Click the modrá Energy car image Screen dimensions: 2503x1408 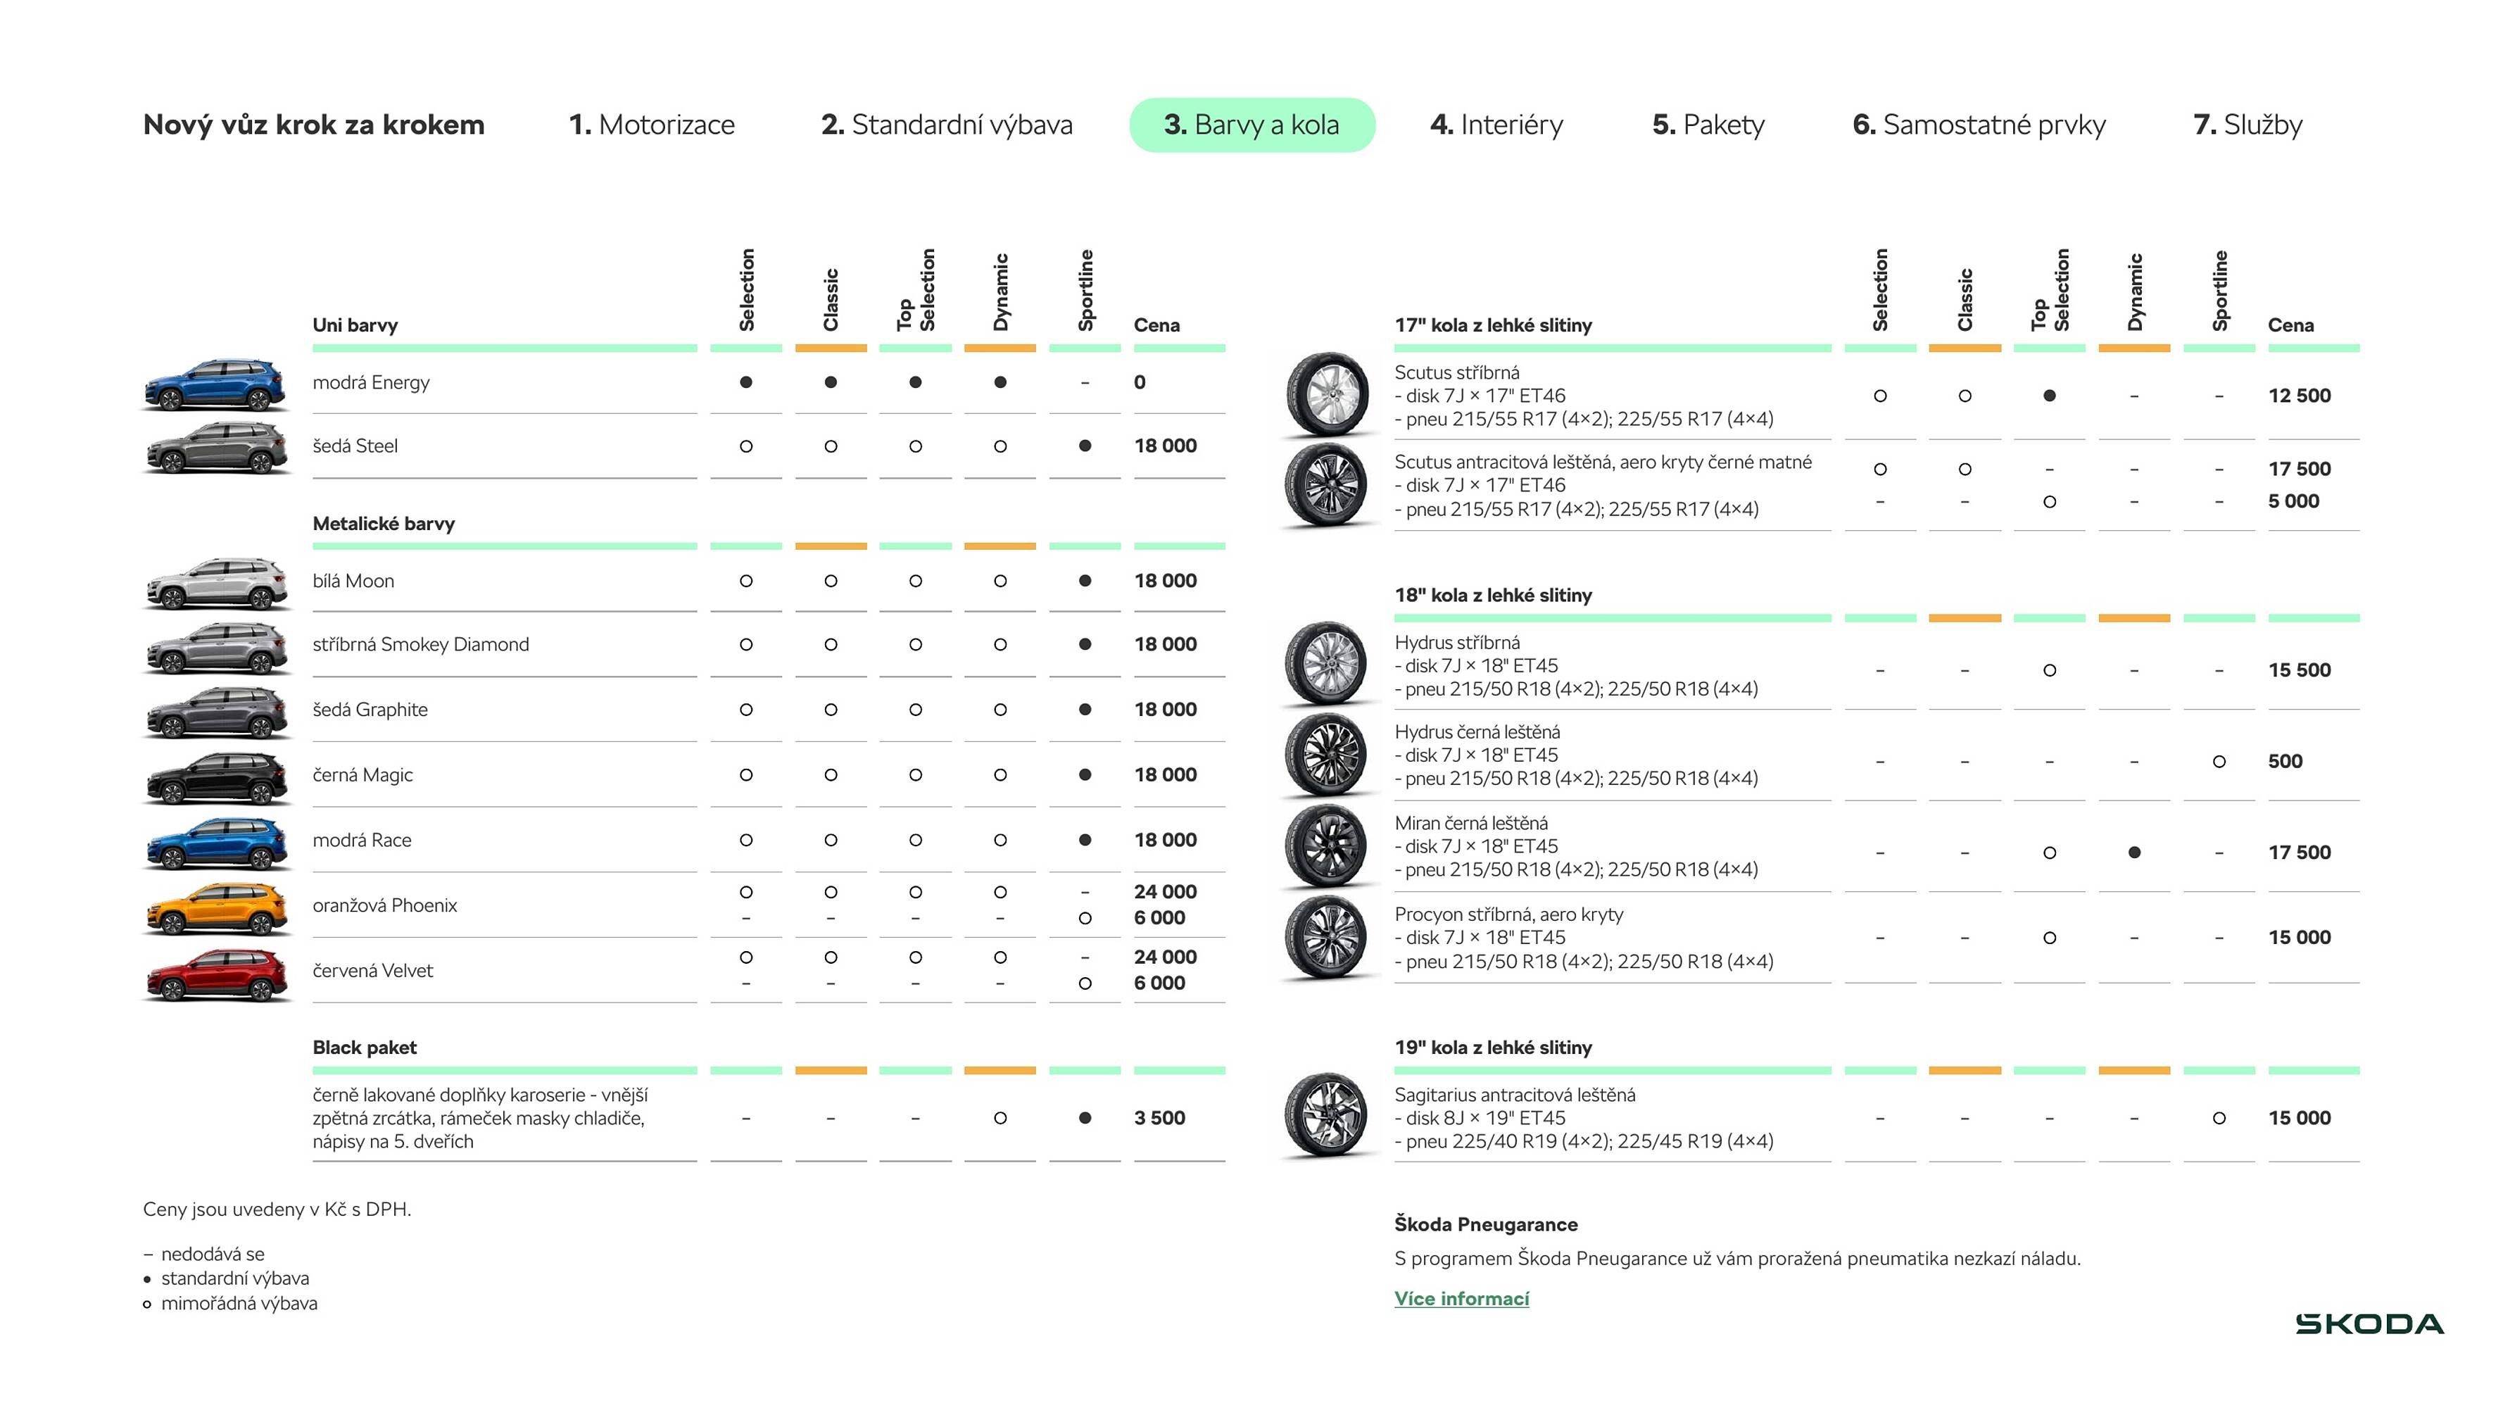click(x=215, y=385)
